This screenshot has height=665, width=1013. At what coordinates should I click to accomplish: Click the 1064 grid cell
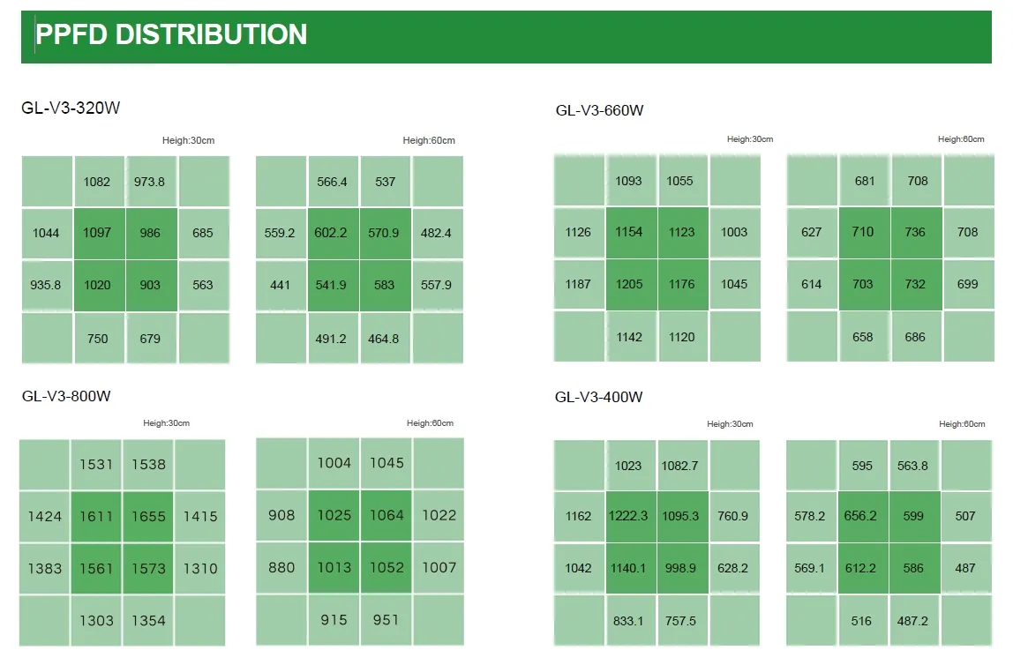click(386, 515)
